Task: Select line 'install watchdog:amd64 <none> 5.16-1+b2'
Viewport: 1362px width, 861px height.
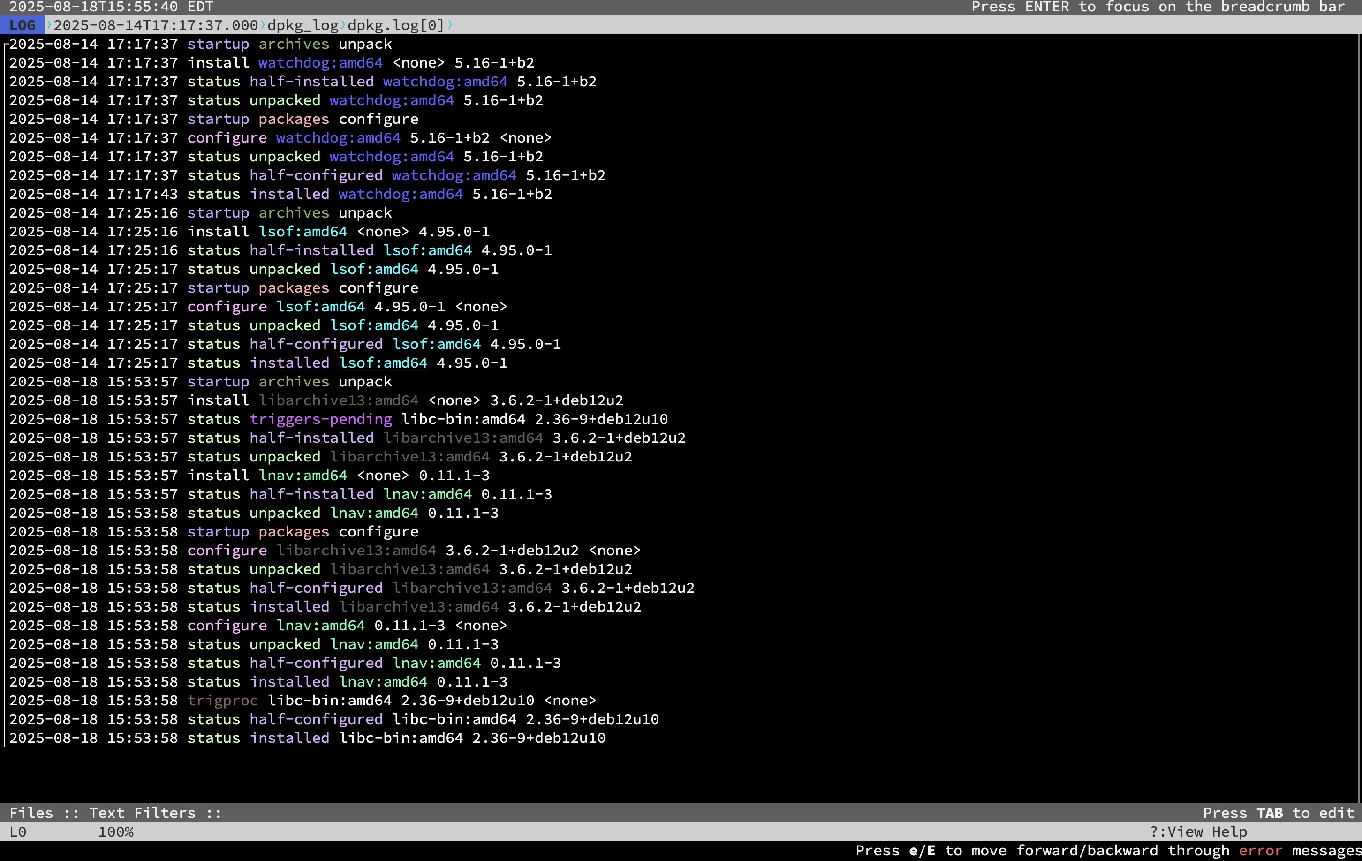Action: pyautogui.click(x=272, y=63)
